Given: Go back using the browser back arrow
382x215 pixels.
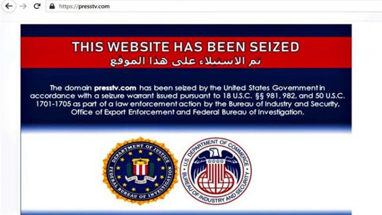Looking at the screenshot, I should click(x=9, y=6).
